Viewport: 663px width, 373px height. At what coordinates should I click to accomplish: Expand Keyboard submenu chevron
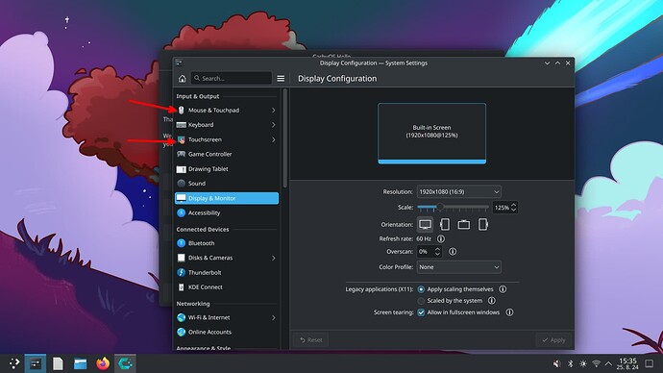pyautogui.click(x=274, y=125)
